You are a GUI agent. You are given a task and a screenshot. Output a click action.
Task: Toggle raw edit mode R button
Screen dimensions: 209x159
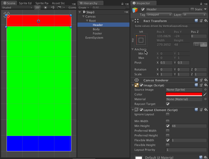tap(203, 44)
